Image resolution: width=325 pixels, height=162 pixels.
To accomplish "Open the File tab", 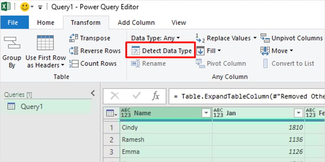I will coord(13,22).
